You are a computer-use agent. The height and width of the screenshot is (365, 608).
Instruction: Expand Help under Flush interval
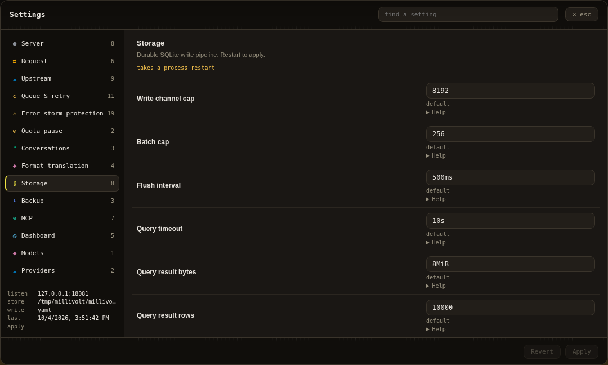(436, 199)
